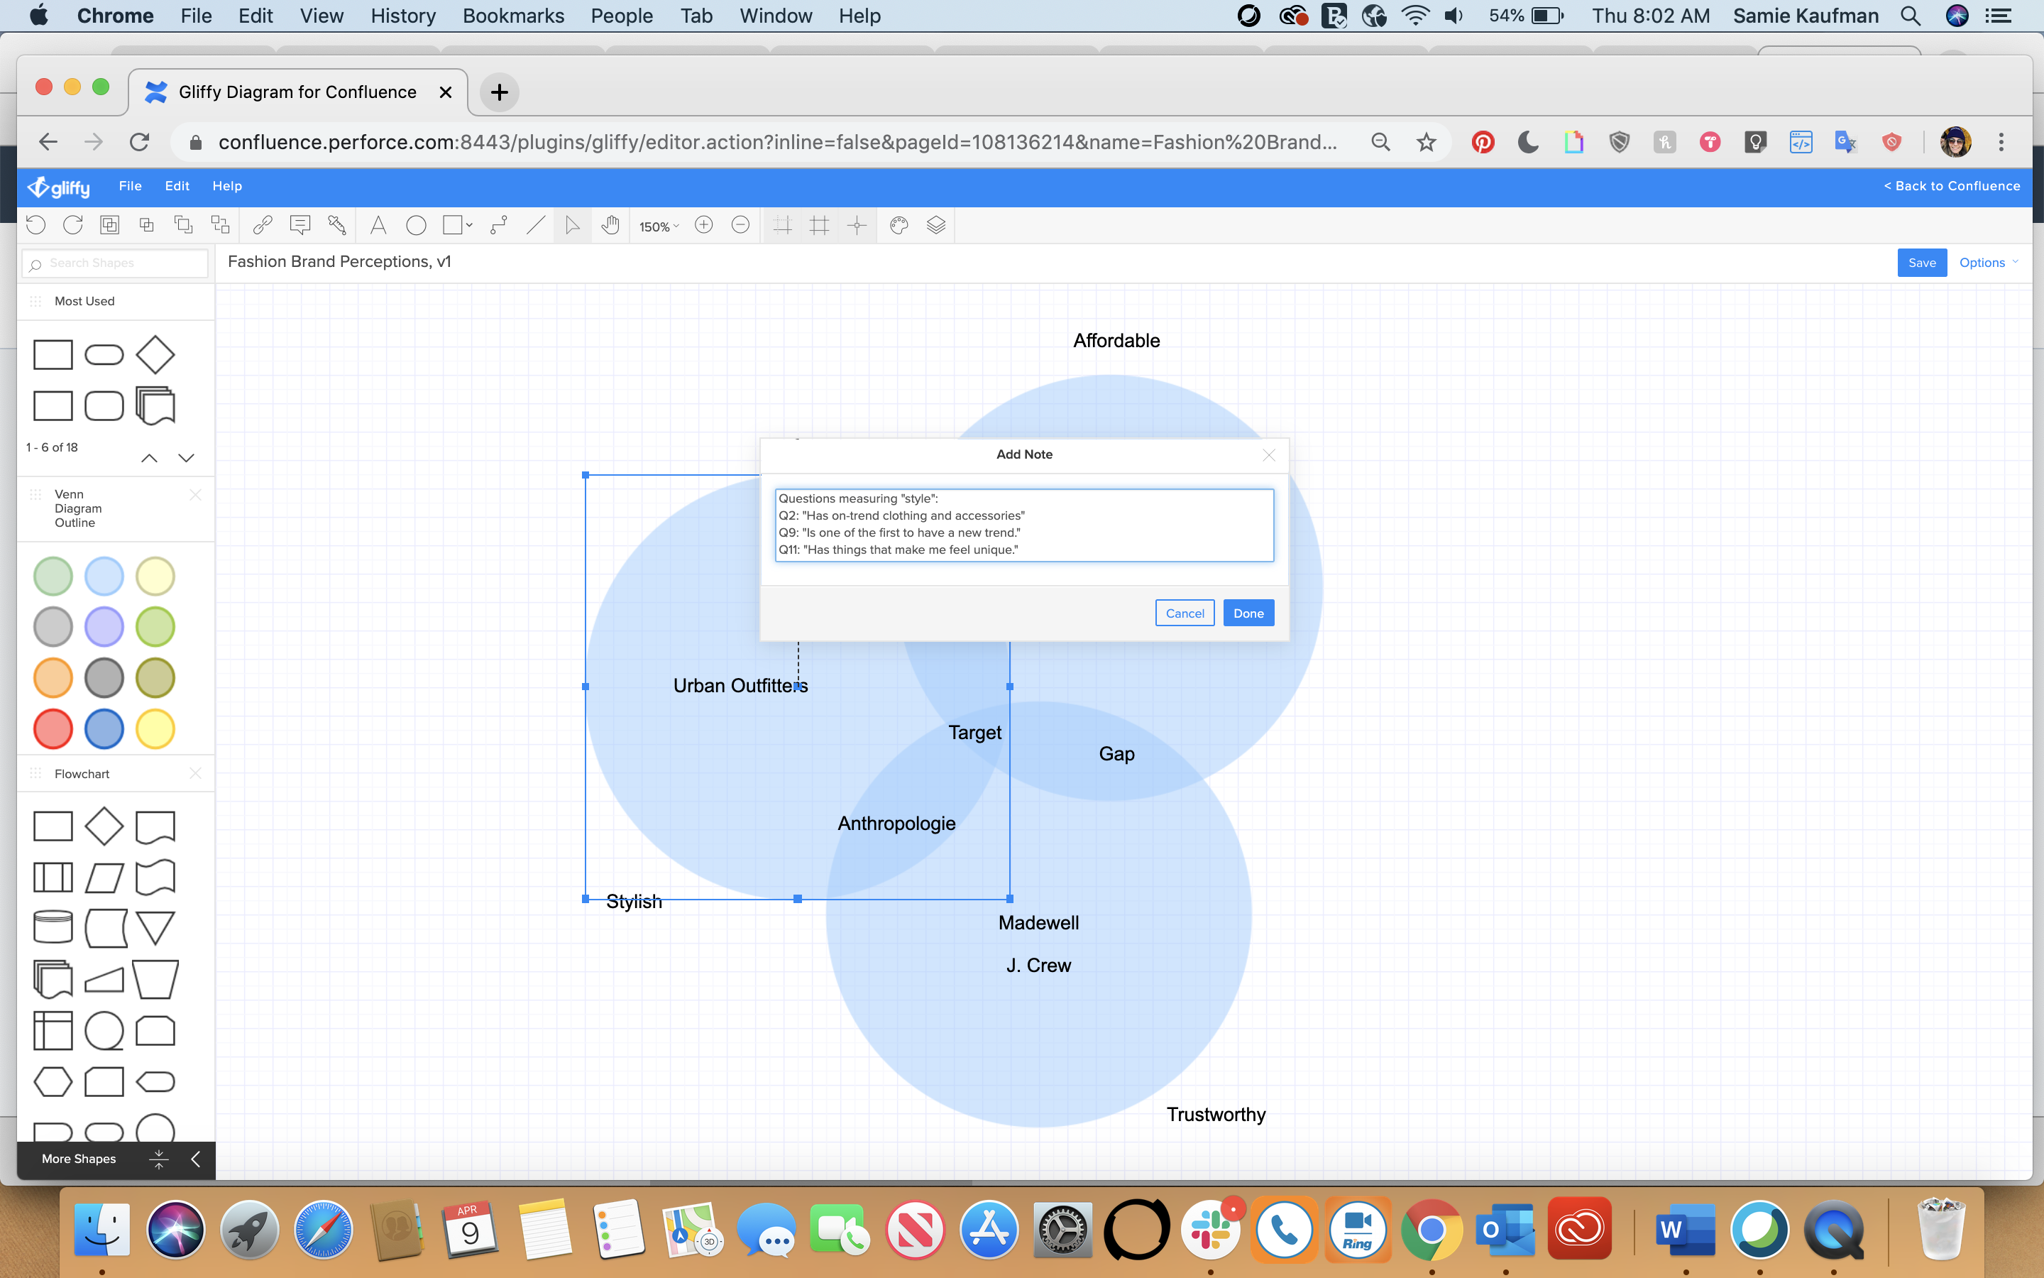2044x1278 pixels.
Task: Click the Redo icon in Gliffy toolbar
Action: 72,225
